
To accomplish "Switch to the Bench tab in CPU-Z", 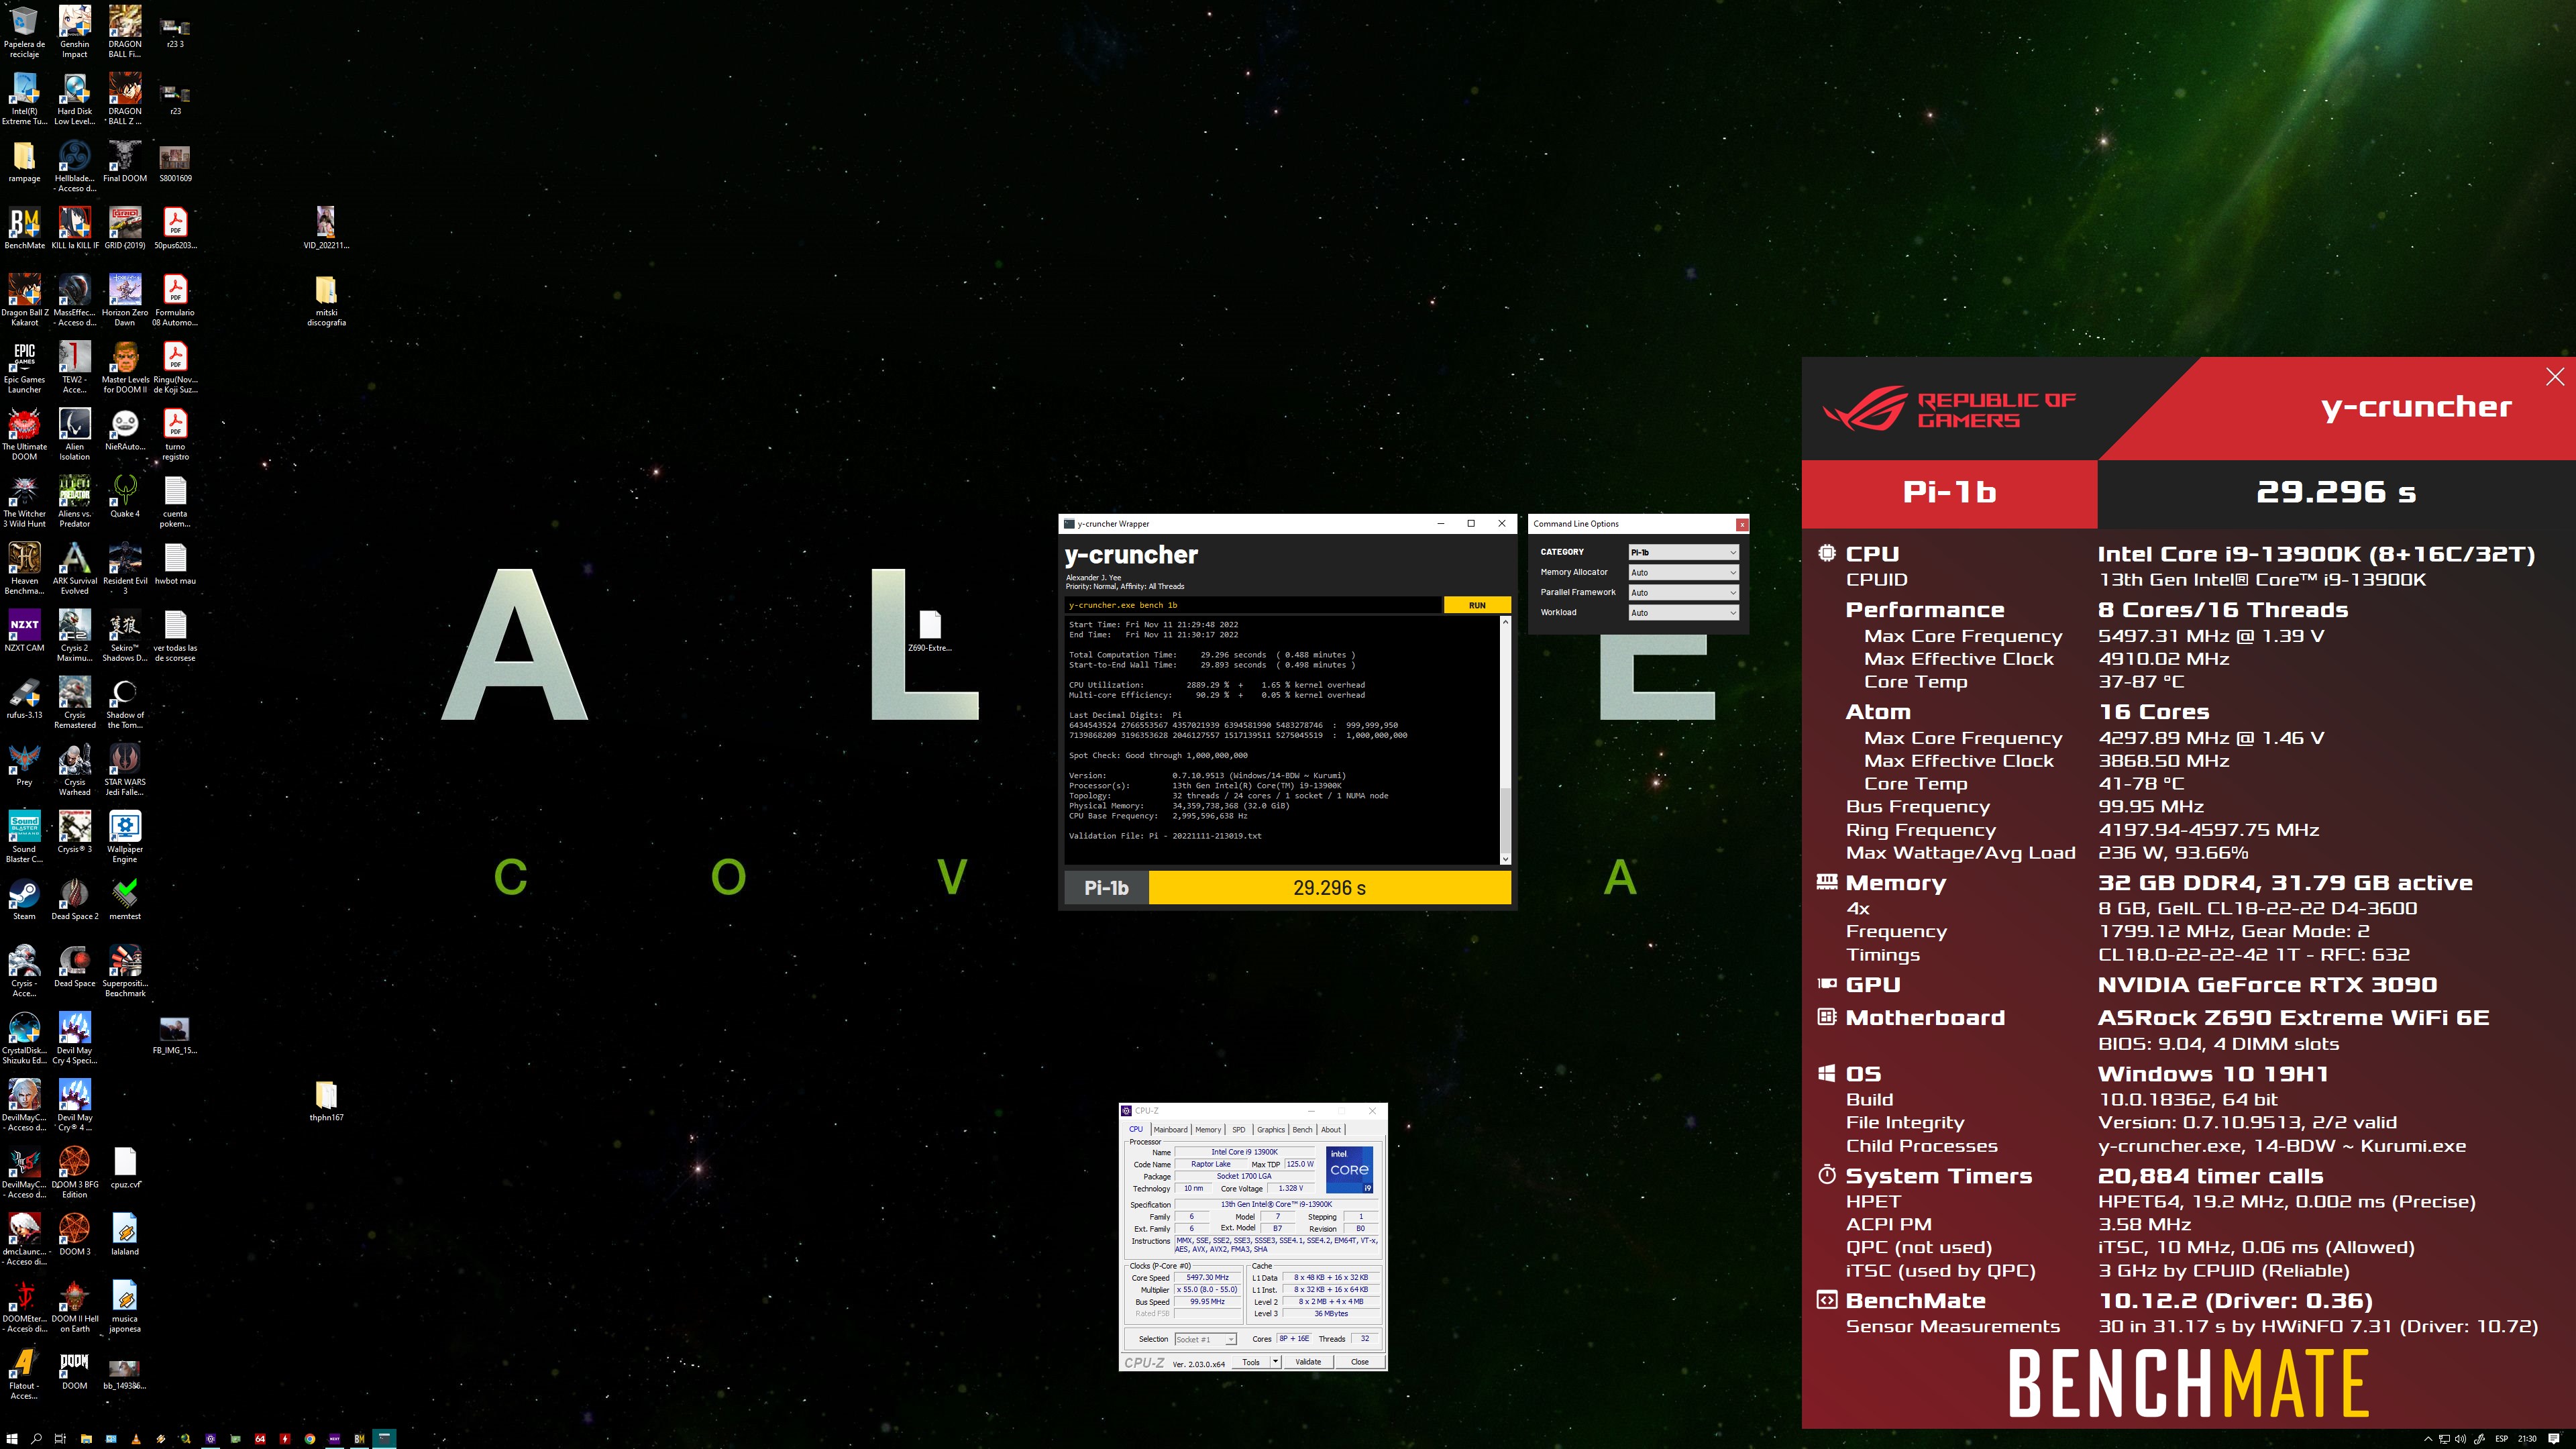I will click(1302, 1129).
